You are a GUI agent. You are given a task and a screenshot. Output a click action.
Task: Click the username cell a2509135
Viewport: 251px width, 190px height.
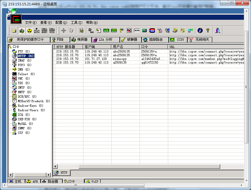(120, 62)
